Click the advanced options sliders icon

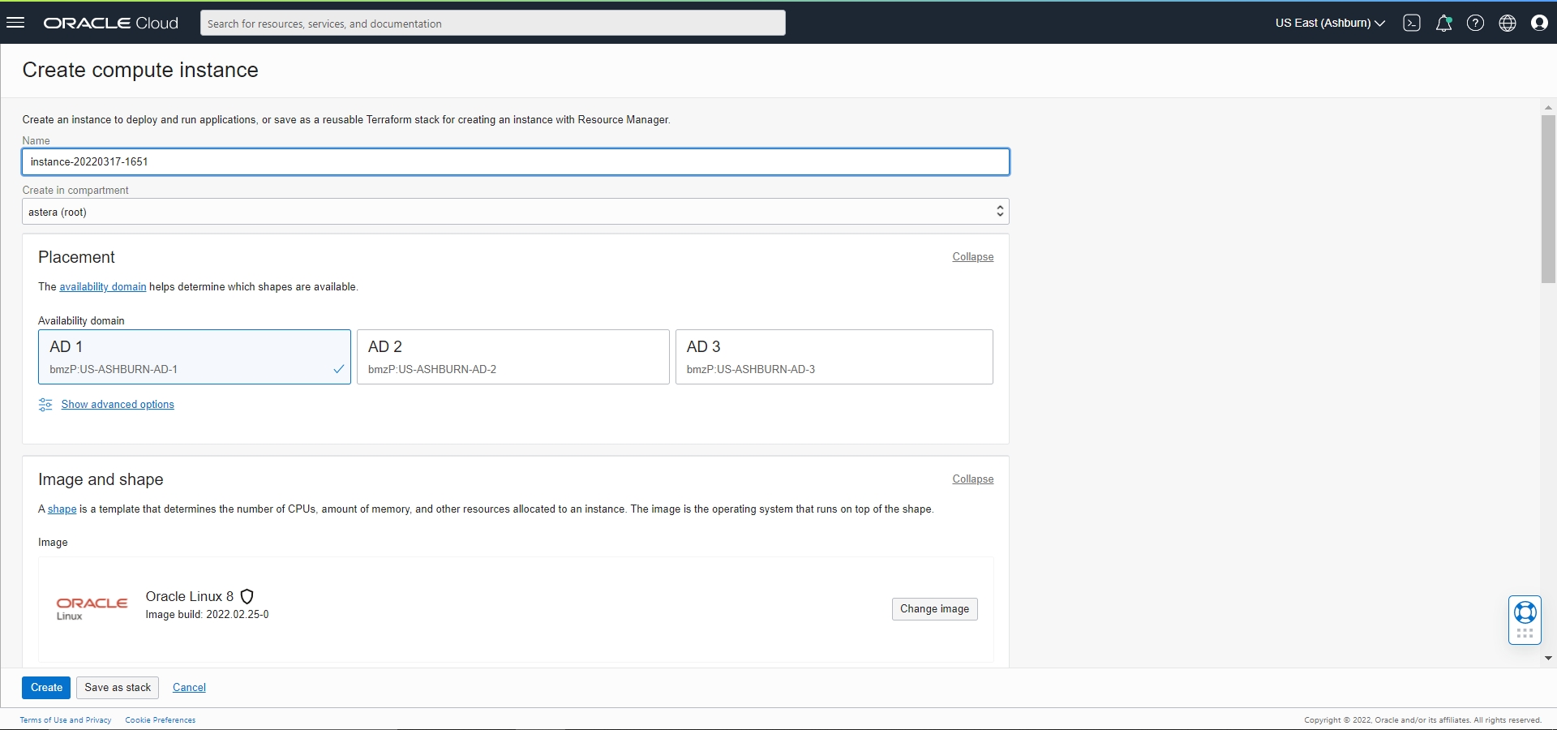click(x=45, y=405)
